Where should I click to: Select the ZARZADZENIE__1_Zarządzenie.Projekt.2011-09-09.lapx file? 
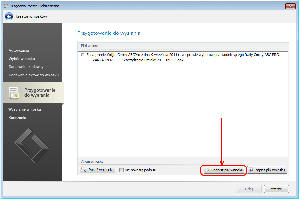point(138,60)
